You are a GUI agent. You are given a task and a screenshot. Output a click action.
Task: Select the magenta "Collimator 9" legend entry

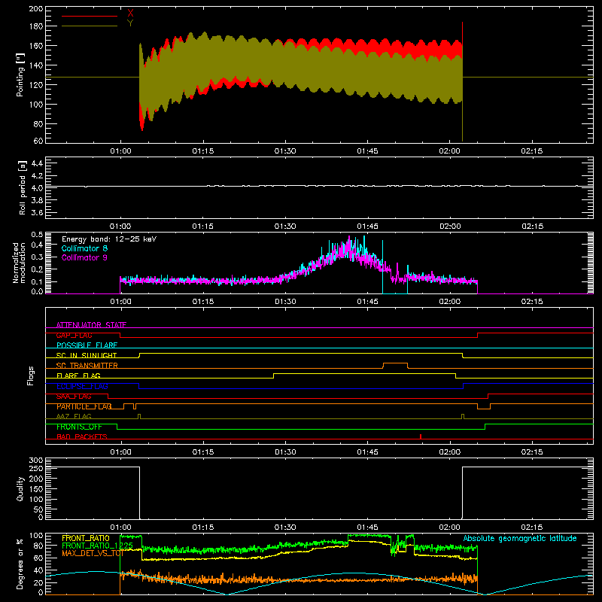(x=84, y=257)
